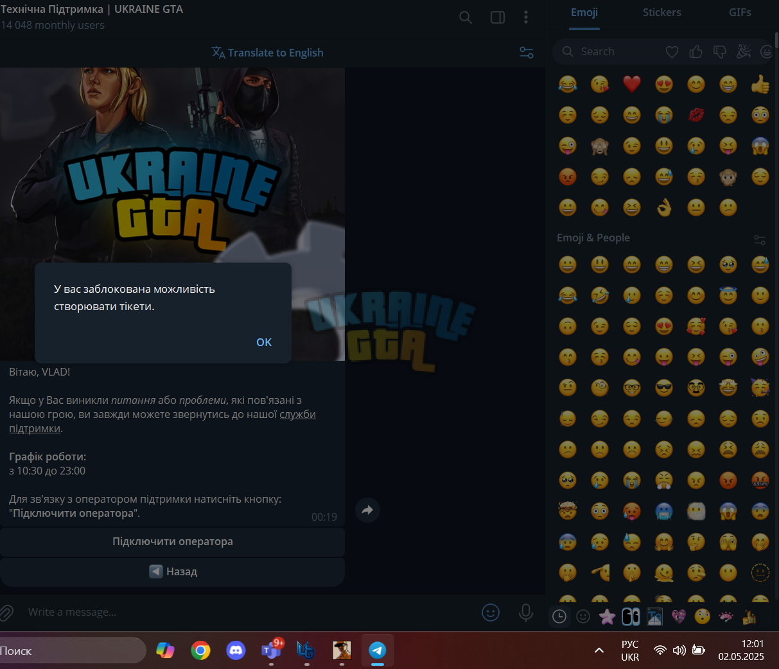779x669 pixels.
Task: Insert the upside-down face emoji
Action: (568, 326)
